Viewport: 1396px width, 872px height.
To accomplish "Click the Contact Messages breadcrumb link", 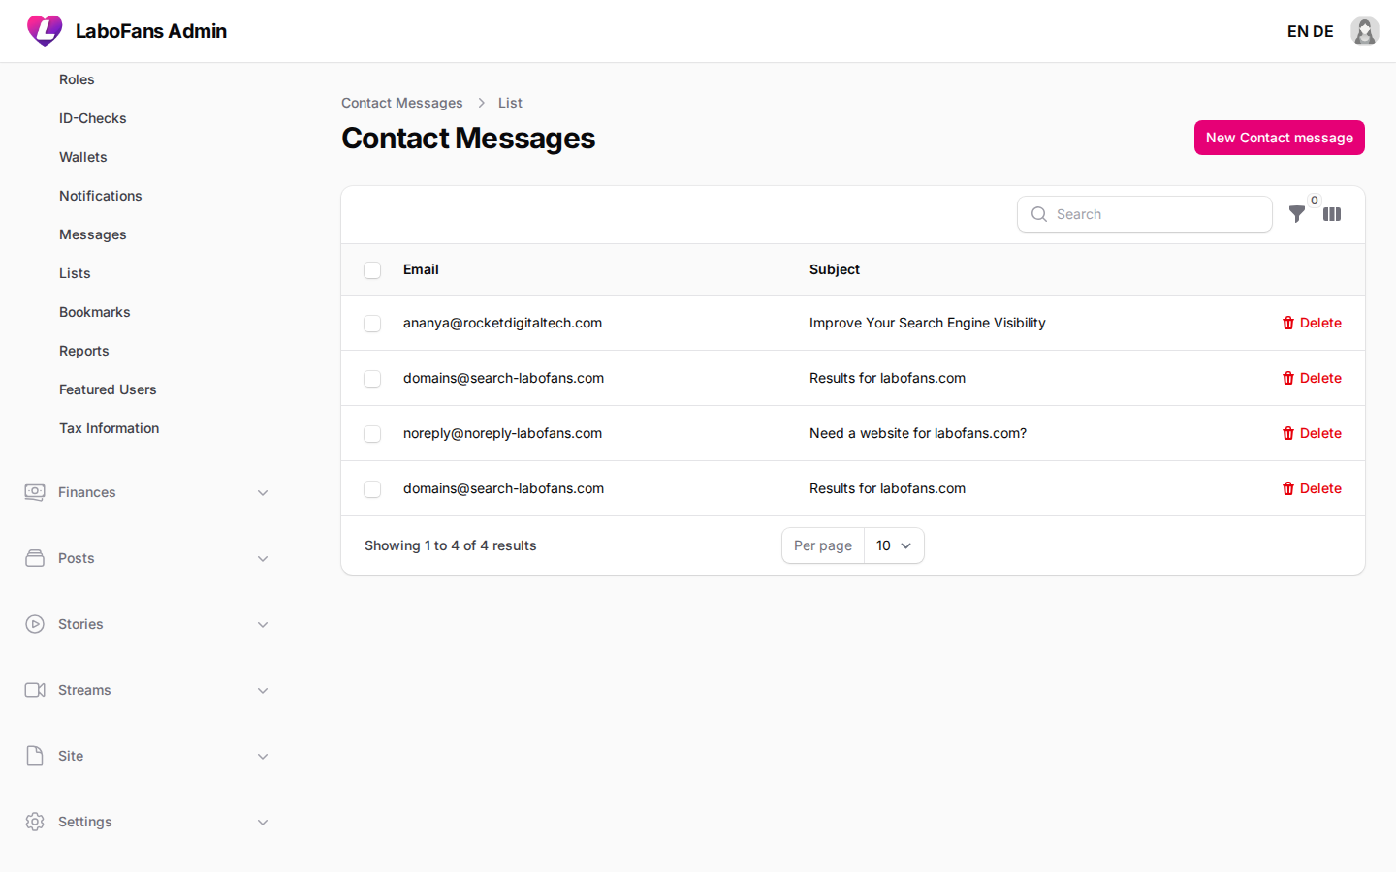I will pyautogui.click(x=402, y=103).
